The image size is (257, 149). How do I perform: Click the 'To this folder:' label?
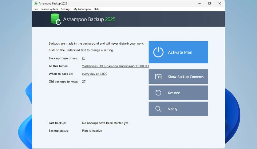click(58, 66)
